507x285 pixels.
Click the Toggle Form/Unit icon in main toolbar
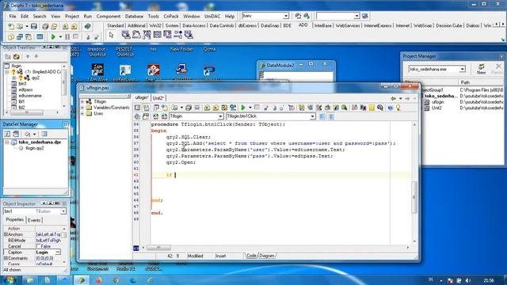(x=29, y=37)
